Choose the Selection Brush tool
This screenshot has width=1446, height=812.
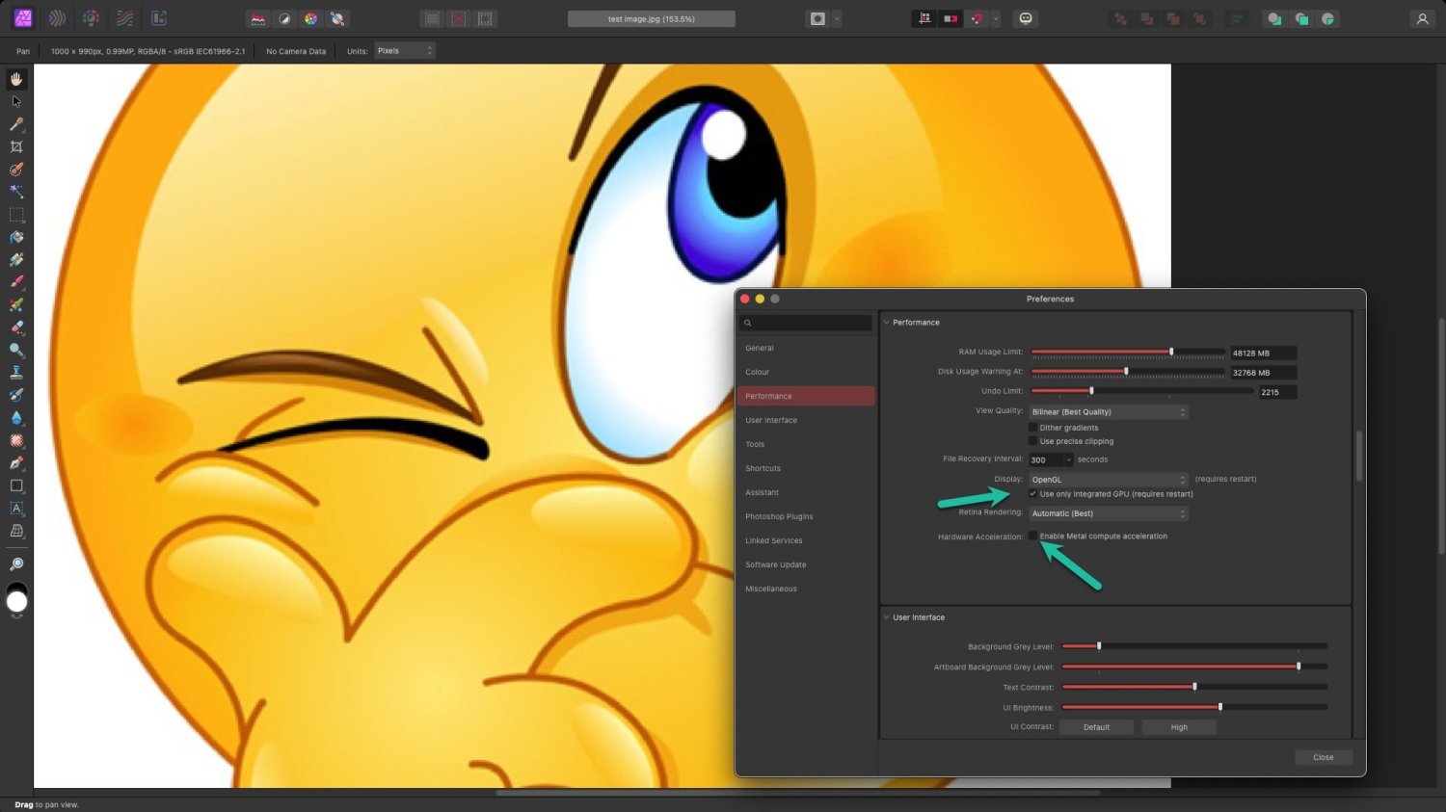(16, 170)
